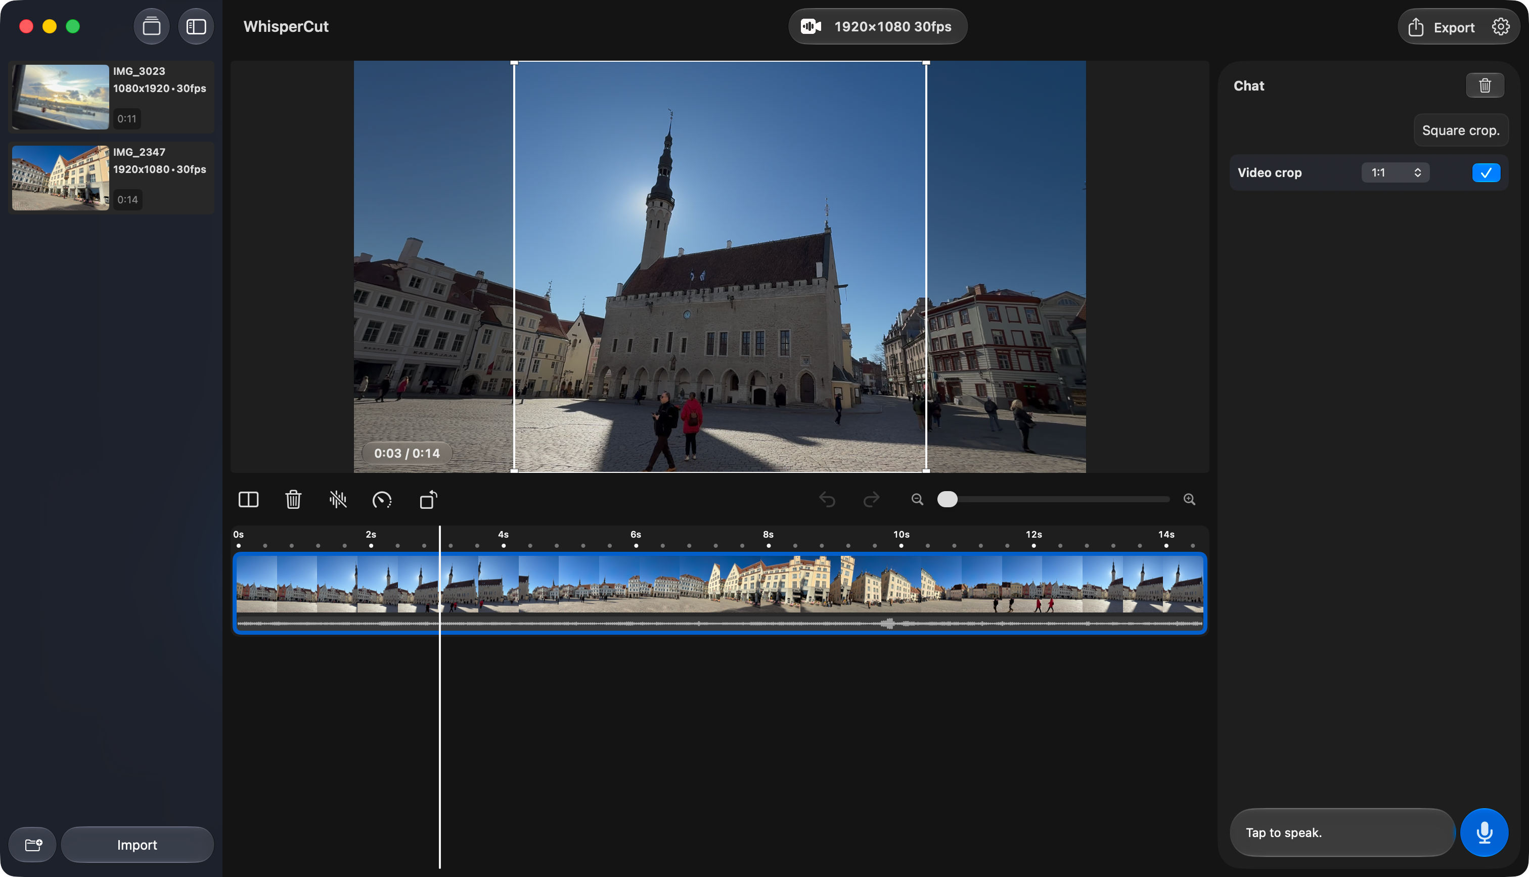The width and height of the screenshot is (1529, 877).
Task: Click inside the square crop preview area
Action: click(720, 267)
